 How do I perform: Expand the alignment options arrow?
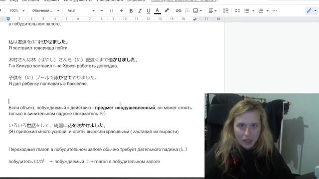(x=216, y=11)
